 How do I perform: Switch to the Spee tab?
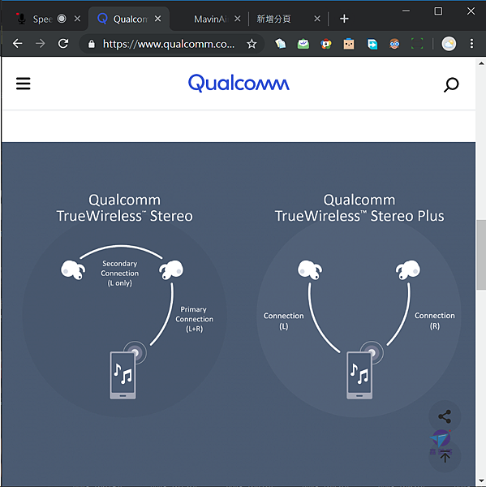pos(42,19)
